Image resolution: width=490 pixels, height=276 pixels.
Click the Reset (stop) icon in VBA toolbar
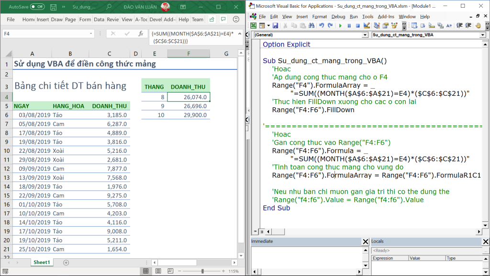(x=358, y=25)
